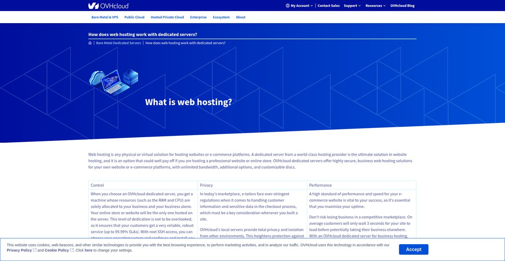Open Enterprise menu
Screen dimensions: 505x261
click(x=198, y=17)
